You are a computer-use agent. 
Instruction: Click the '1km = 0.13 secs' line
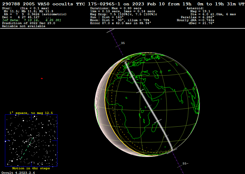click(122, 11)
